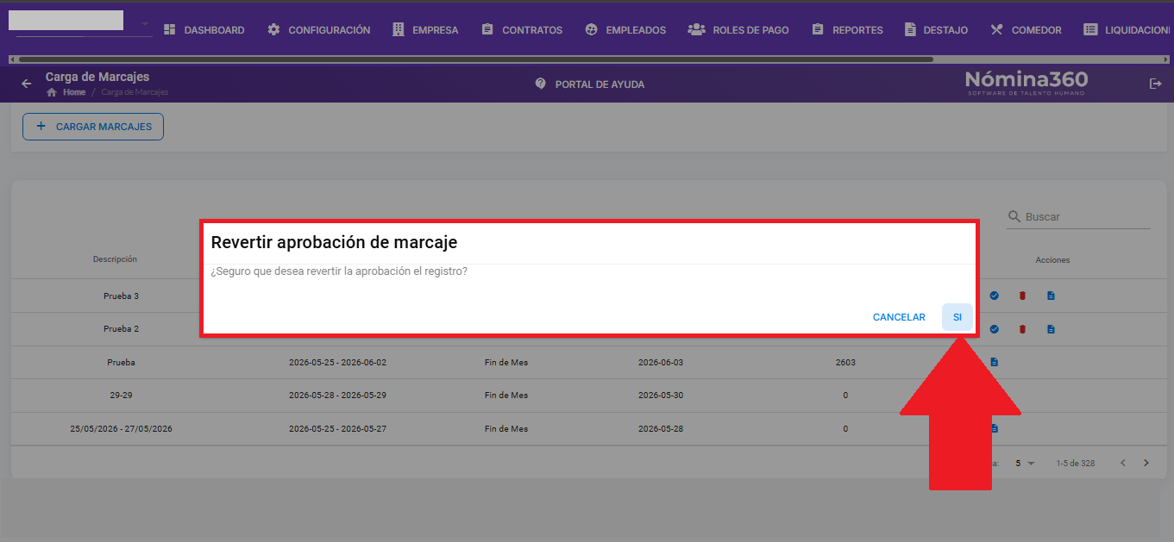
Task: Click the back arrow beside Carga de Marcajes
Action: point(27,84)
